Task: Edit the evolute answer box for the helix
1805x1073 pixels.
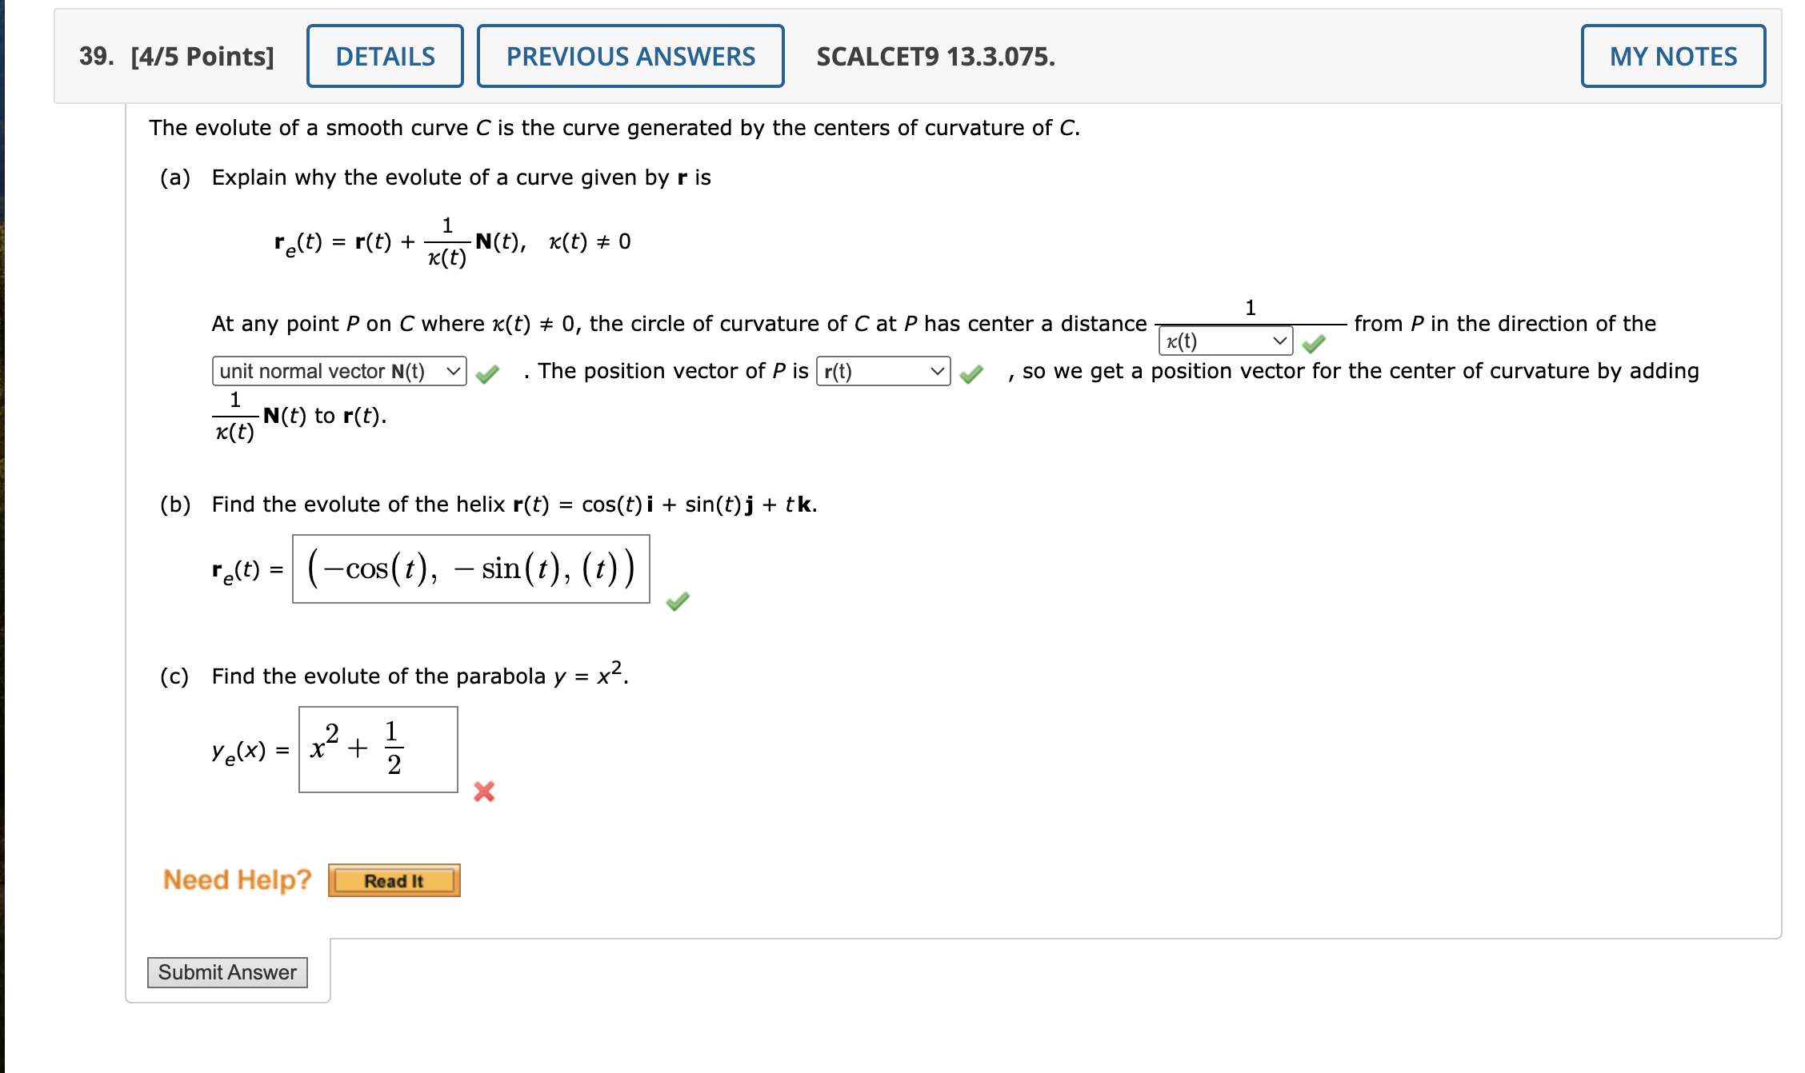Action: click(x=470, y=569)
